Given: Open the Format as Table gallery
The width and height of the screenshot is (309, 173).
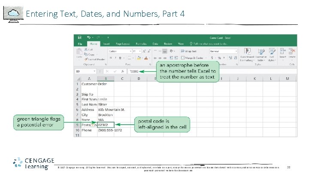Looking at the screenshot, I should tap(261, 55).
